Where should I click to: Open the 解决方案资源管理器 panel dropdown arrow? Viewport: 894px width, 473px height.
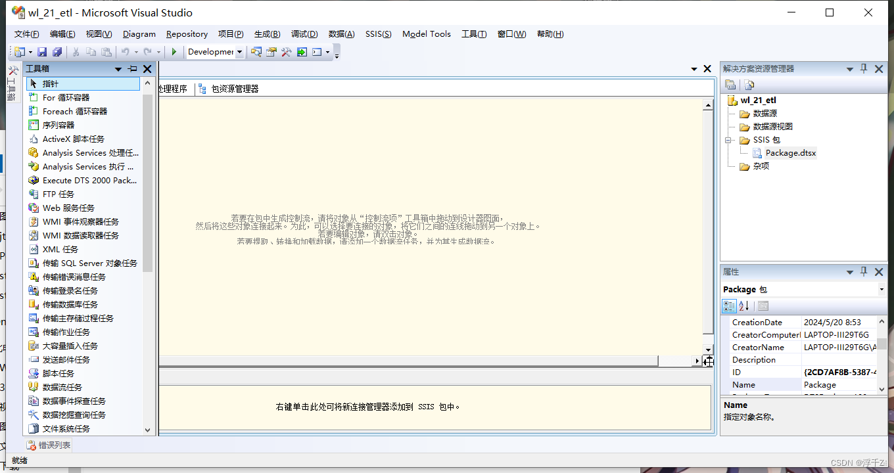click(x=849, y=69)
